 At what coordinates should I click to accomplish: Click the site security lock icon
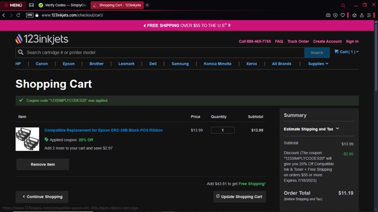[37, 15]
